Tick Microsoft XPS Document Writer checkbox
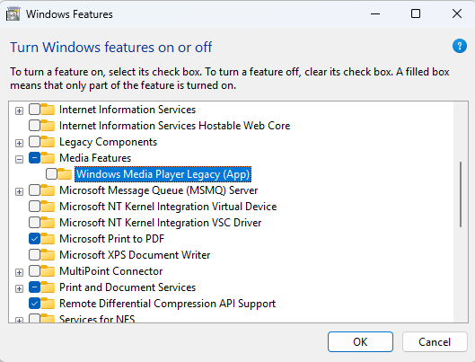The height and width of the screenshot is (362, 475). pos(34,255)
